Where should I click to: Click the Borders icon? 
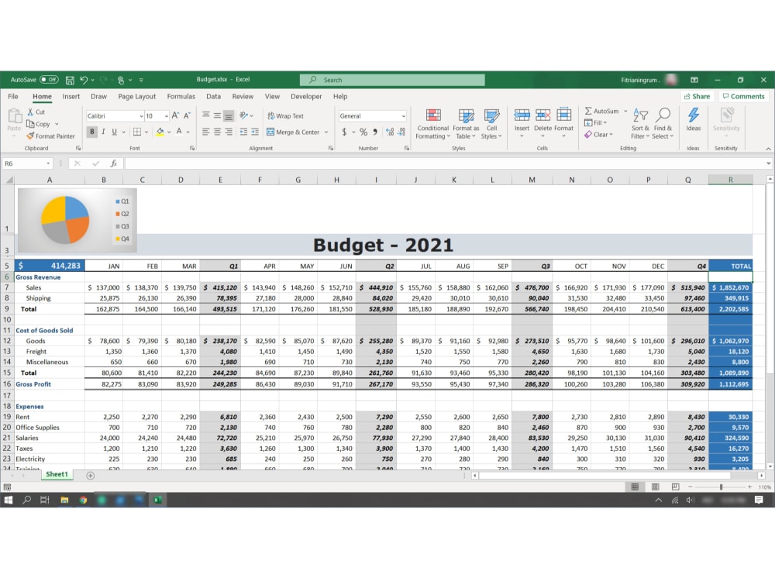pyautogui.click(x=137, y=132)
